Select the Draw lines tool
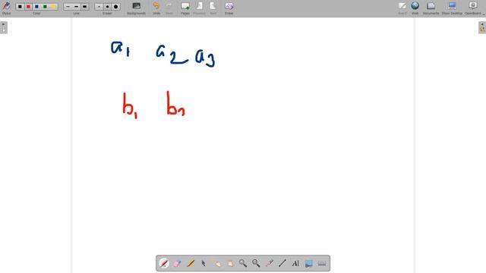486x273 pixels. click(282, 263)
